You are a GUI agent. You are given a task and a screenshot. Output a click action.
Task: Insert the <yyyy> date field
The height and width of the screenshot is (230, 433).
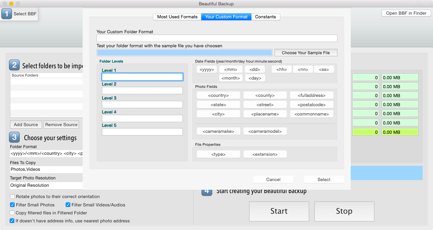(207, 69)
